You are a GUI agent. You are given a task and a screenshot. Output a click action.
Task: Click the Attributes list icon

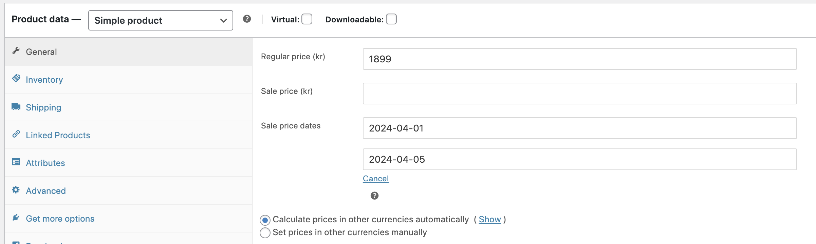(16, 162)
